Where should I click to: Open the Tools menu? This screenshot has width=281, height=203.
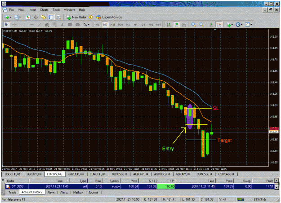56,10
